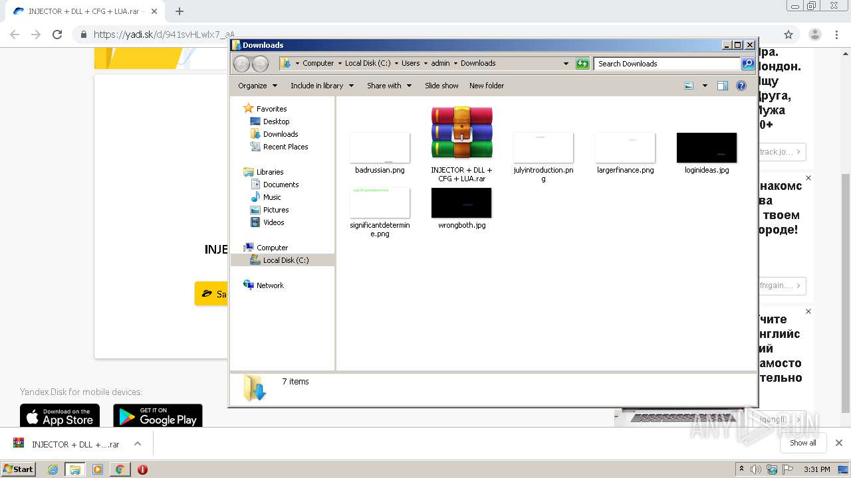
Task: Select the julyintroduction.png file
Action: [543, 147]
